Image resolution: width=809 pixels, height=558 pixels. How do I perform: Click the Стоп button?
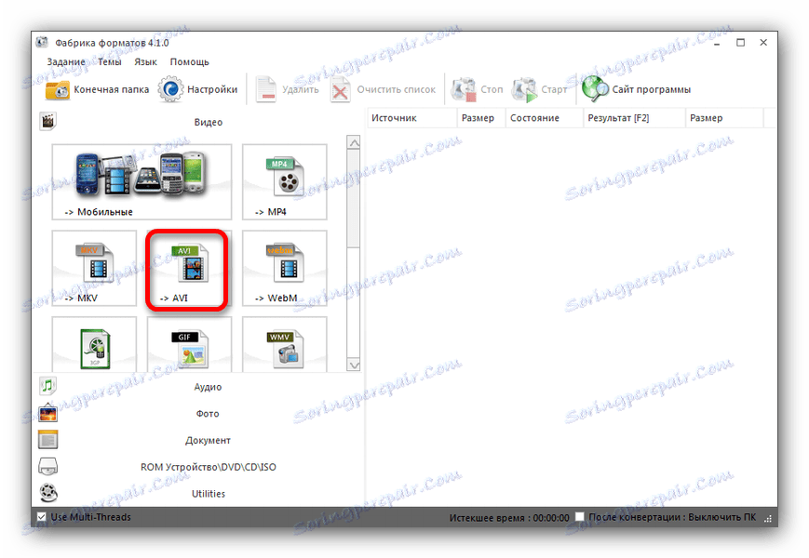point(477,89)
